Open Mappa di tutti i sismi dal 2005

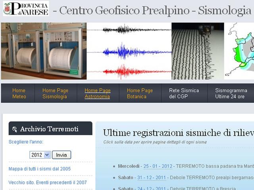coord(40,169)
